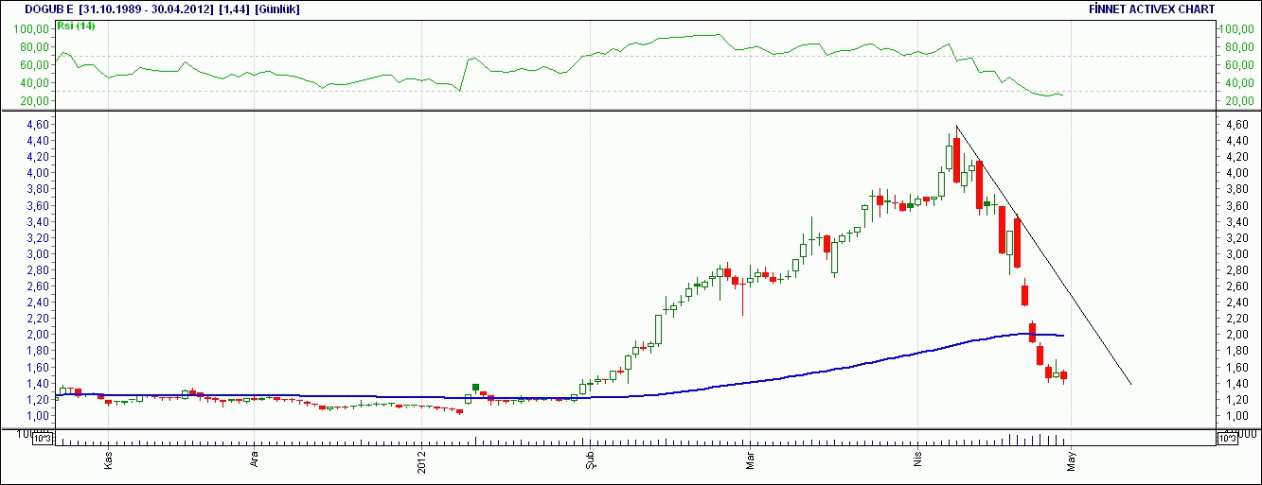Click 4,60 on the left price axis
This screenshot has width=1262, height=485.
point(40,125)
